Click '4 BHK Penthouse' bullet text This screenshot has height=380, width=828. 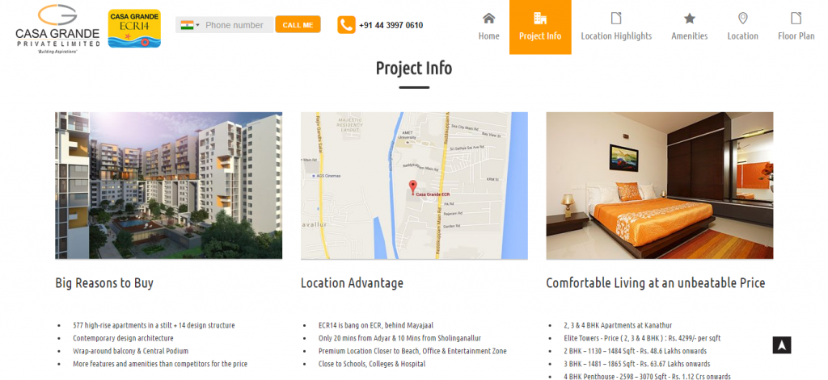(648, 376)
